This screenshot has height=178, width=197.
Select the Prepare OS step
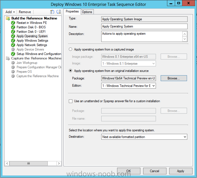(x=24, y=72)
